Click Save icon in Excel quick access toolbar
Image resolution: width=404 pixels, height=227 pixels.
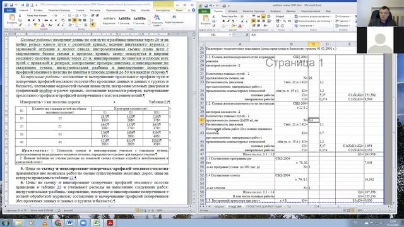pyautogui.click(x=206, y=6)
